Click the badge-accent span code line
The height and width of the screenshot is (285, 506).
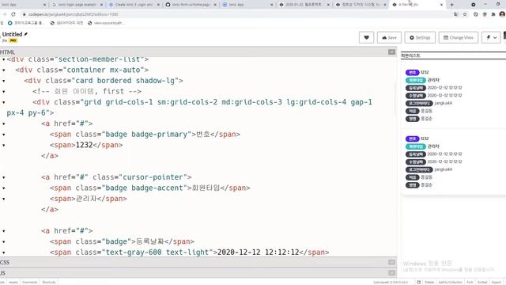pos(149,188)
